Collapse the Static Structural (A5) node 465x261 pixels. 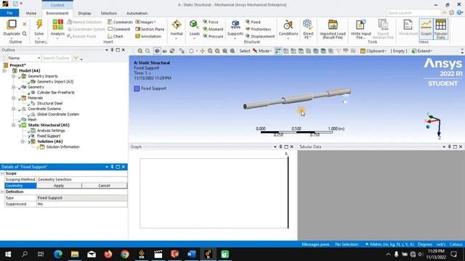coord(13,125)
